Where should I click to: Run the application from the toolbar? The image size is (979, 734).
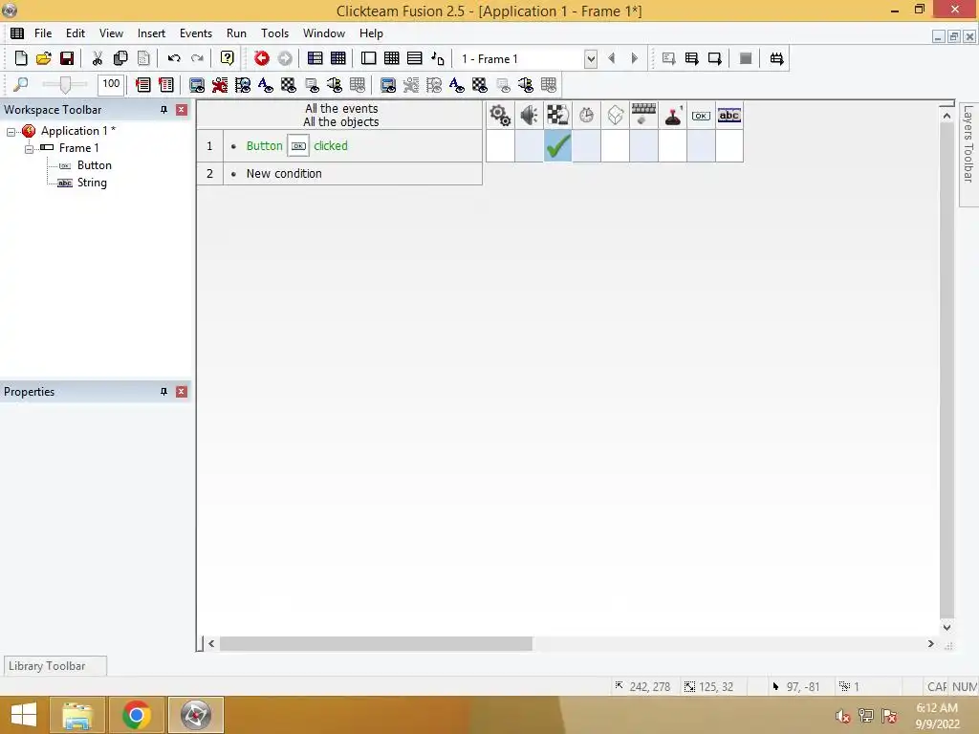pyautogui.click(x=691, y=58)
